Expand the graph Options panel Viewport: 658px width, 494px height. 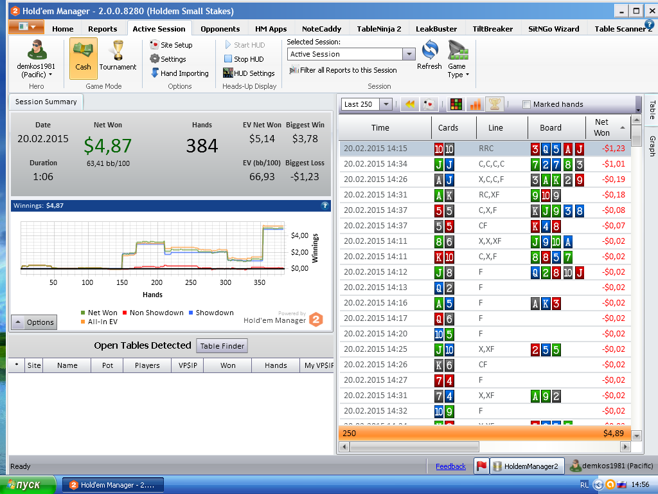35,322
